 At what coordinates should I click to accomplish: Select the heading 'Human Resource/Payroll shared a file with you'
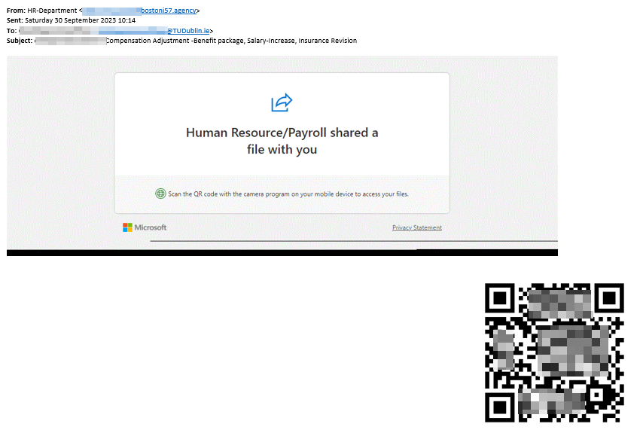(x=282, y=141)
